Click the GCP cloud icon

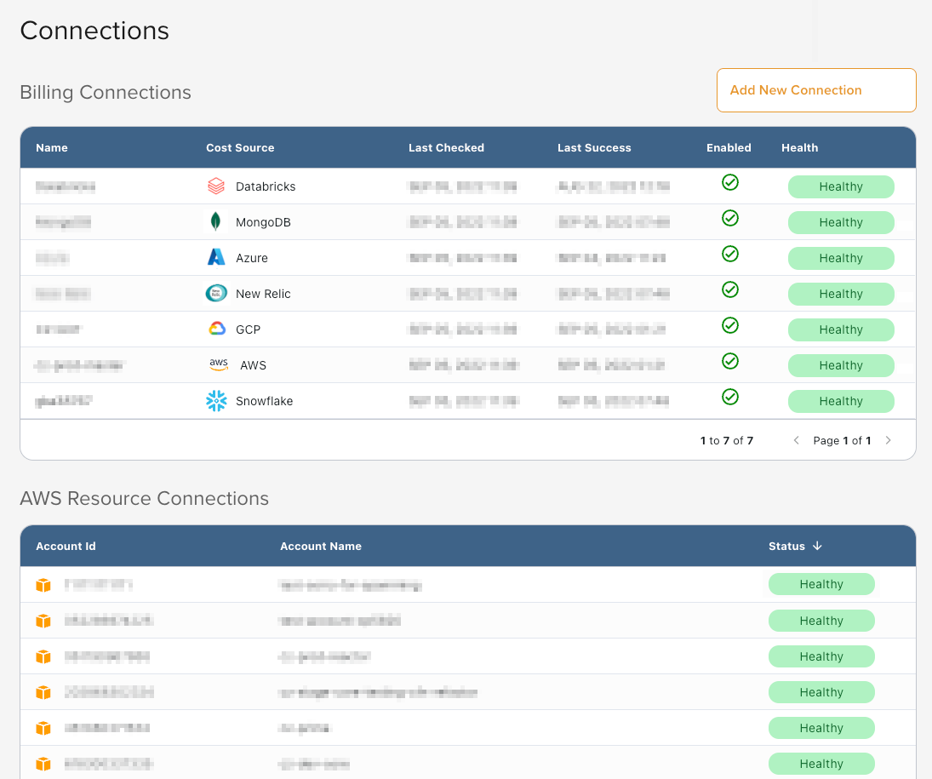(x=217, y=329)
